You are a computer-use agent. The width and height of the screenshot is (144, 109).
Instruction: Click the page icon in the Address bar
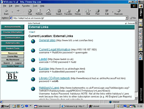tap(11, 18)
